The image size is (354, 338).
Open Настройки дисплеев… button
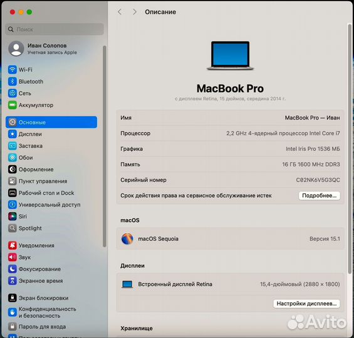(306, 304)
